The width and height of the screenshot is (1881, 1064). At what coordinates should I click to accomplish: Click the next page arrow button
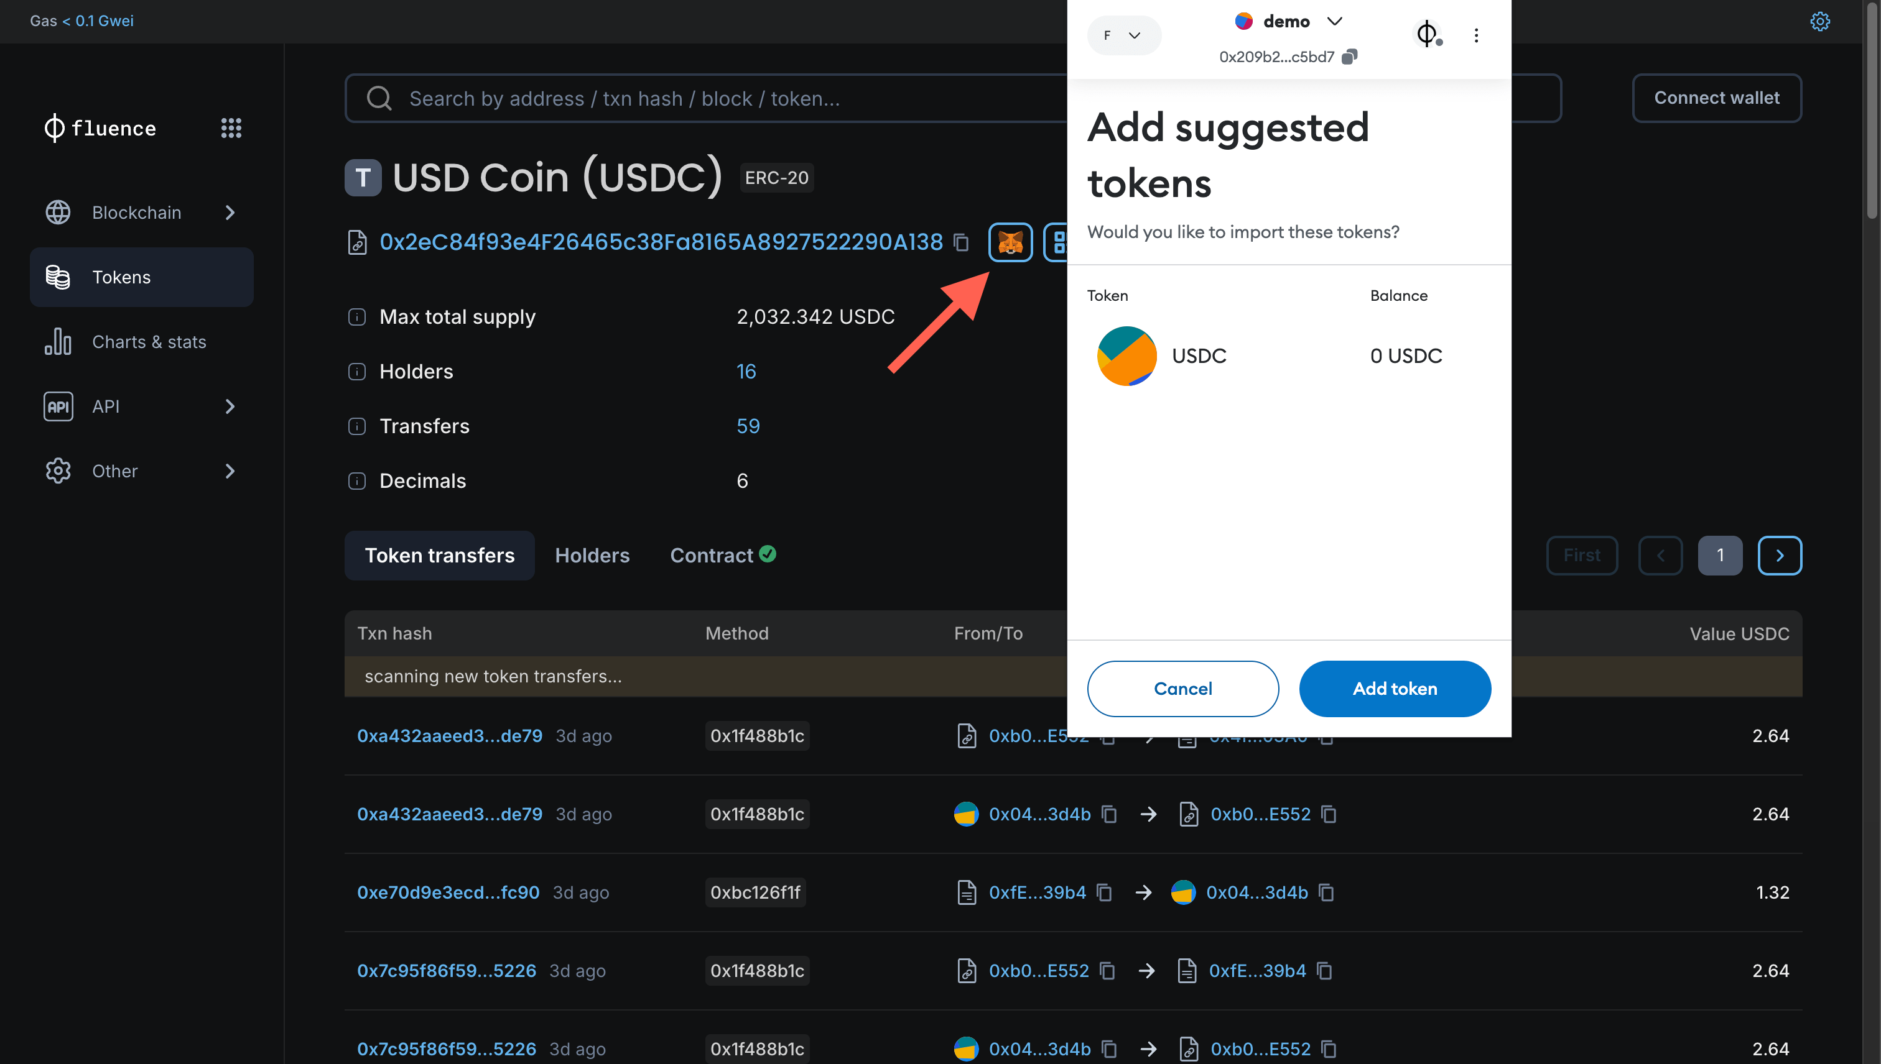pos(1780,555)
